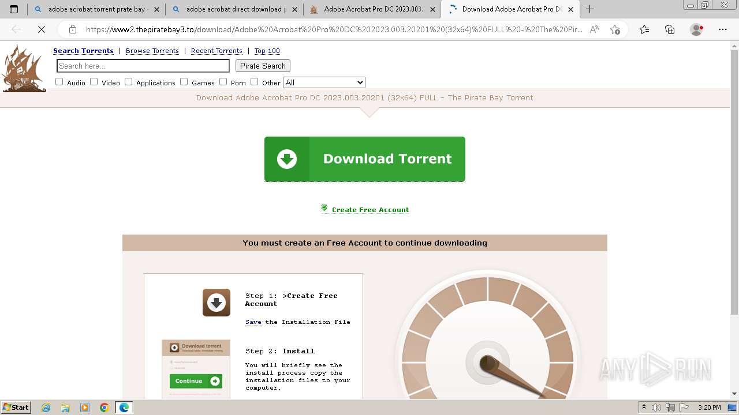Open File Explorer from the taskbar
The width and height of the screenshot is (739, 415).
coord(65,408)
